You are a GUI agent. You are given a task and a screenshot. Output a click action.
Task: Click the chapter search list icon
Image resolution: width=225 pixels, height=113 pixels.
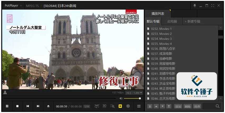(x=112, y=106)
